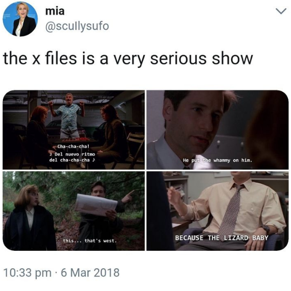Click the 10:33 pm timestamp
Image resolution: width=291 pixels, height=291 pixels.
pyautogui.click(x=28, y=273)
